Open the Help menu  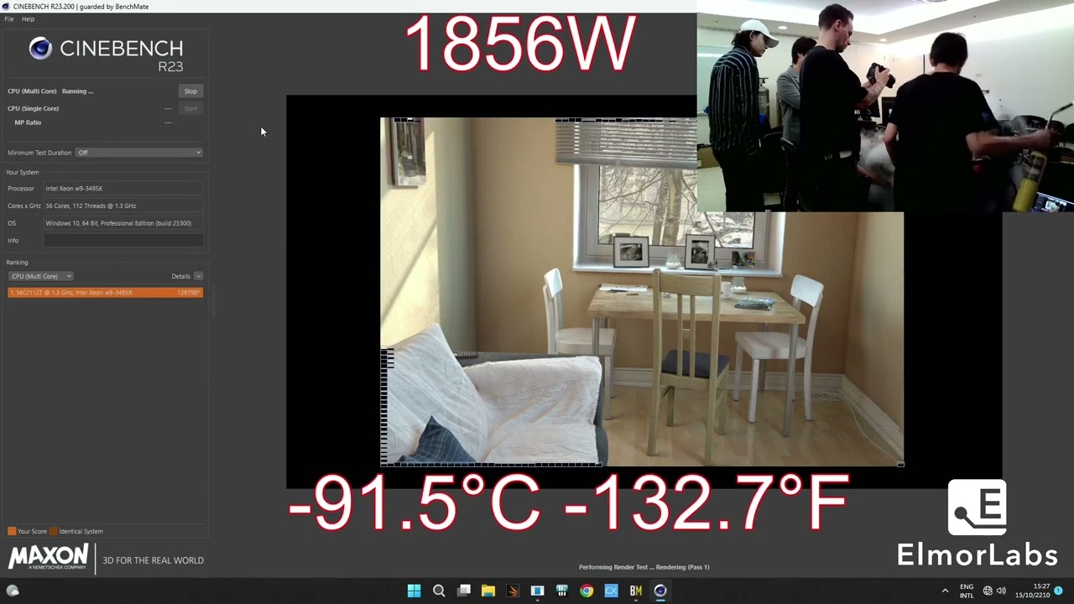(x=28, y=18)
